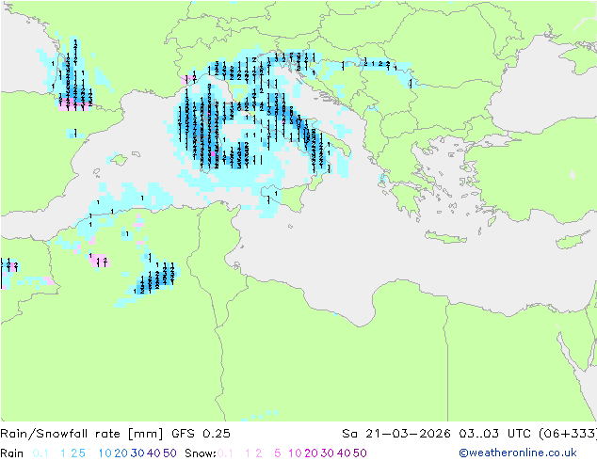Select the 'Rain/Snowfall rate [mm]' title text
The width and height of the screenshot is (597, 461).
(82, 434)
